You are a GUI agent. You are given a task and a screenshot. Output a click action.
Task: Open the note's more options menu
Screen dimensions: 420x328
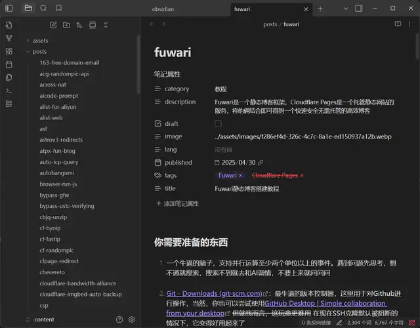411,24
